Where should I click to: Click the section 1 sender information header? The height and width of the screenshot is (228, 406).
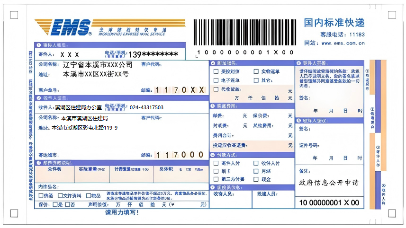click(x=110, y=45)
